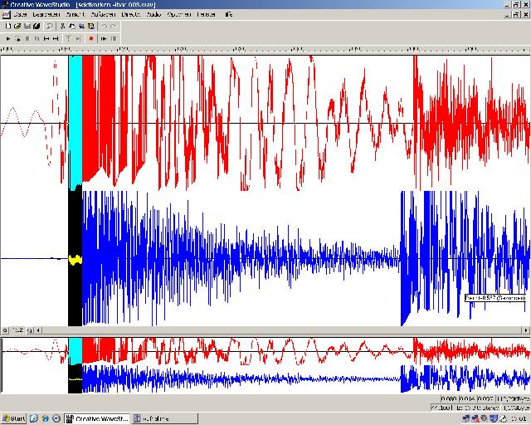
Task: Click the scrollbar left arrow
Action: click(x=38, y=330)
